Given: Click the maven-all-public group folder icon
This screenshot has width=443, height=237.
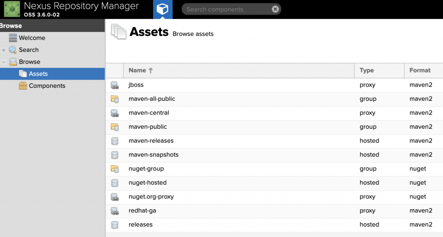Looking at the screenshot, I should click(x=115, y=99).
